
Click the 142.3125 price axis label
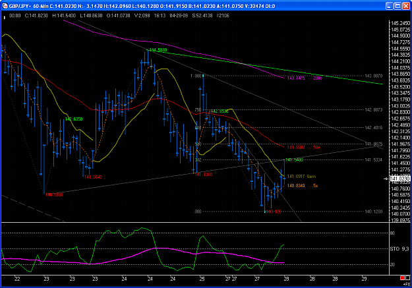click(400, 131)
